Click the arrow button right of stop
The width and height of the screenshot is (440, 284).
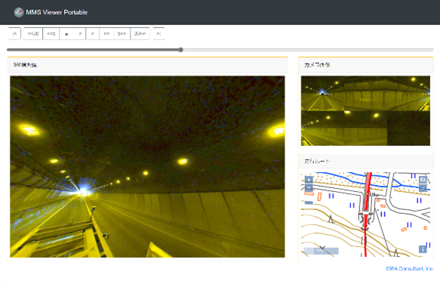coord(80,34)
